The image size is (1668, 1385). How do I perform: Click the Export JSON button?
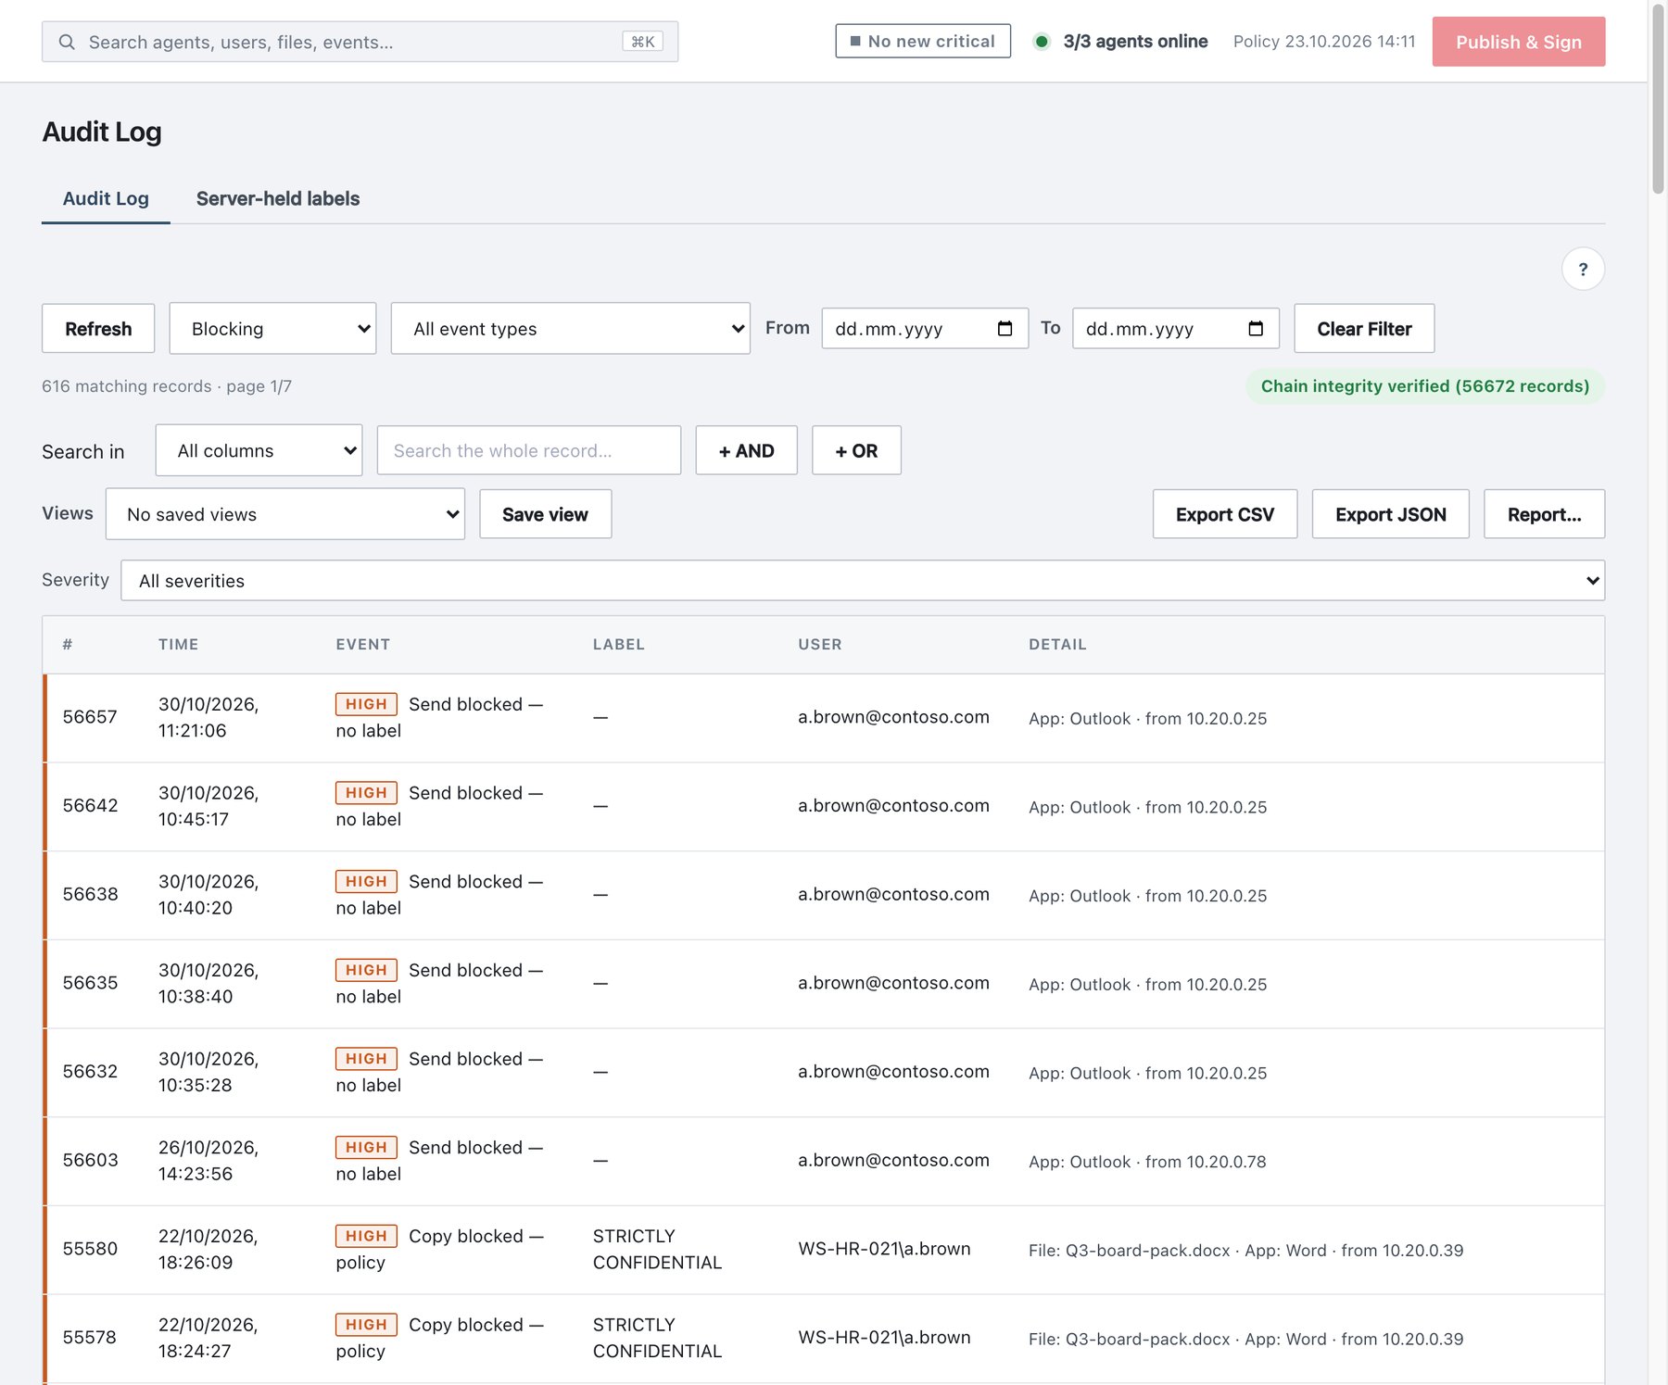pyautogui.click(x=1391, y=514)
